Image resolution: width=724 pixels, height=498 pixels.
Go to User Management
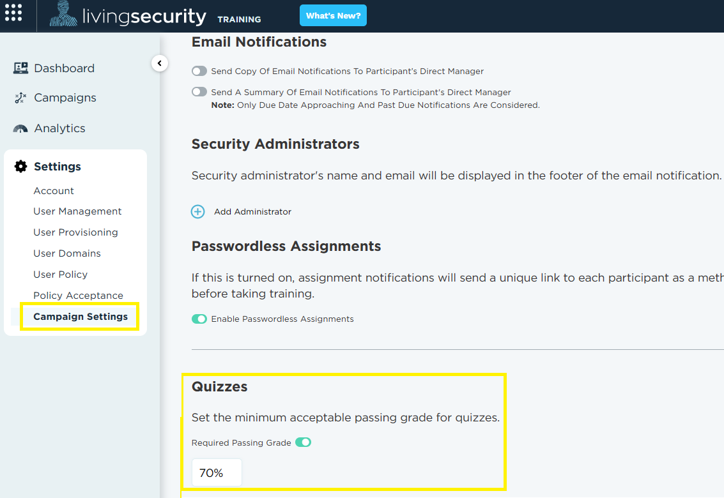pos(77,211)
